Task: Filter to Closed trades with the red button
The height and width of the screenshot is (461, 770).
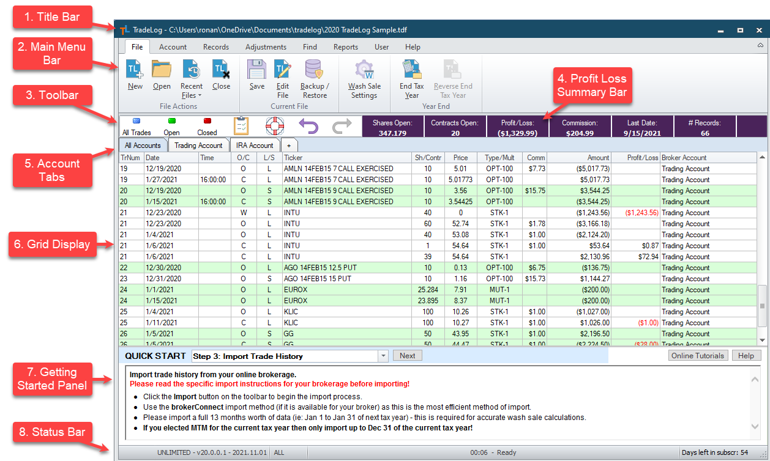Action: click(x=207, y=127)
